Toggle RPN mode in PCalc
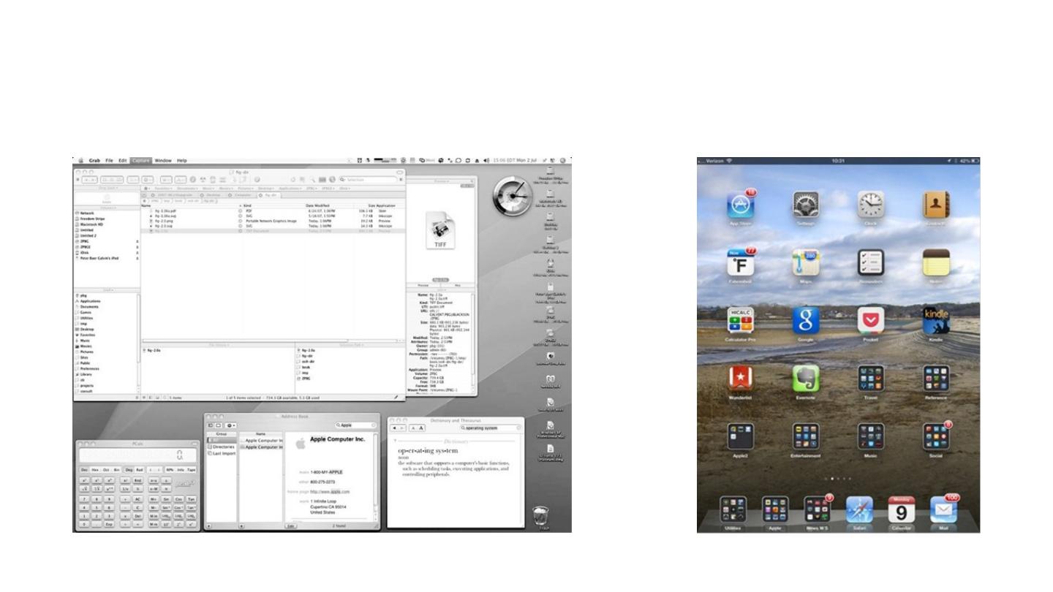Viewport: 1053px width, 592px height. pyautogui.click(x=170, y=470)
